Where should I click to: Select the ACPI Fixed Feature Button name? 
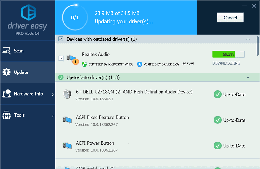click(102, 117)
